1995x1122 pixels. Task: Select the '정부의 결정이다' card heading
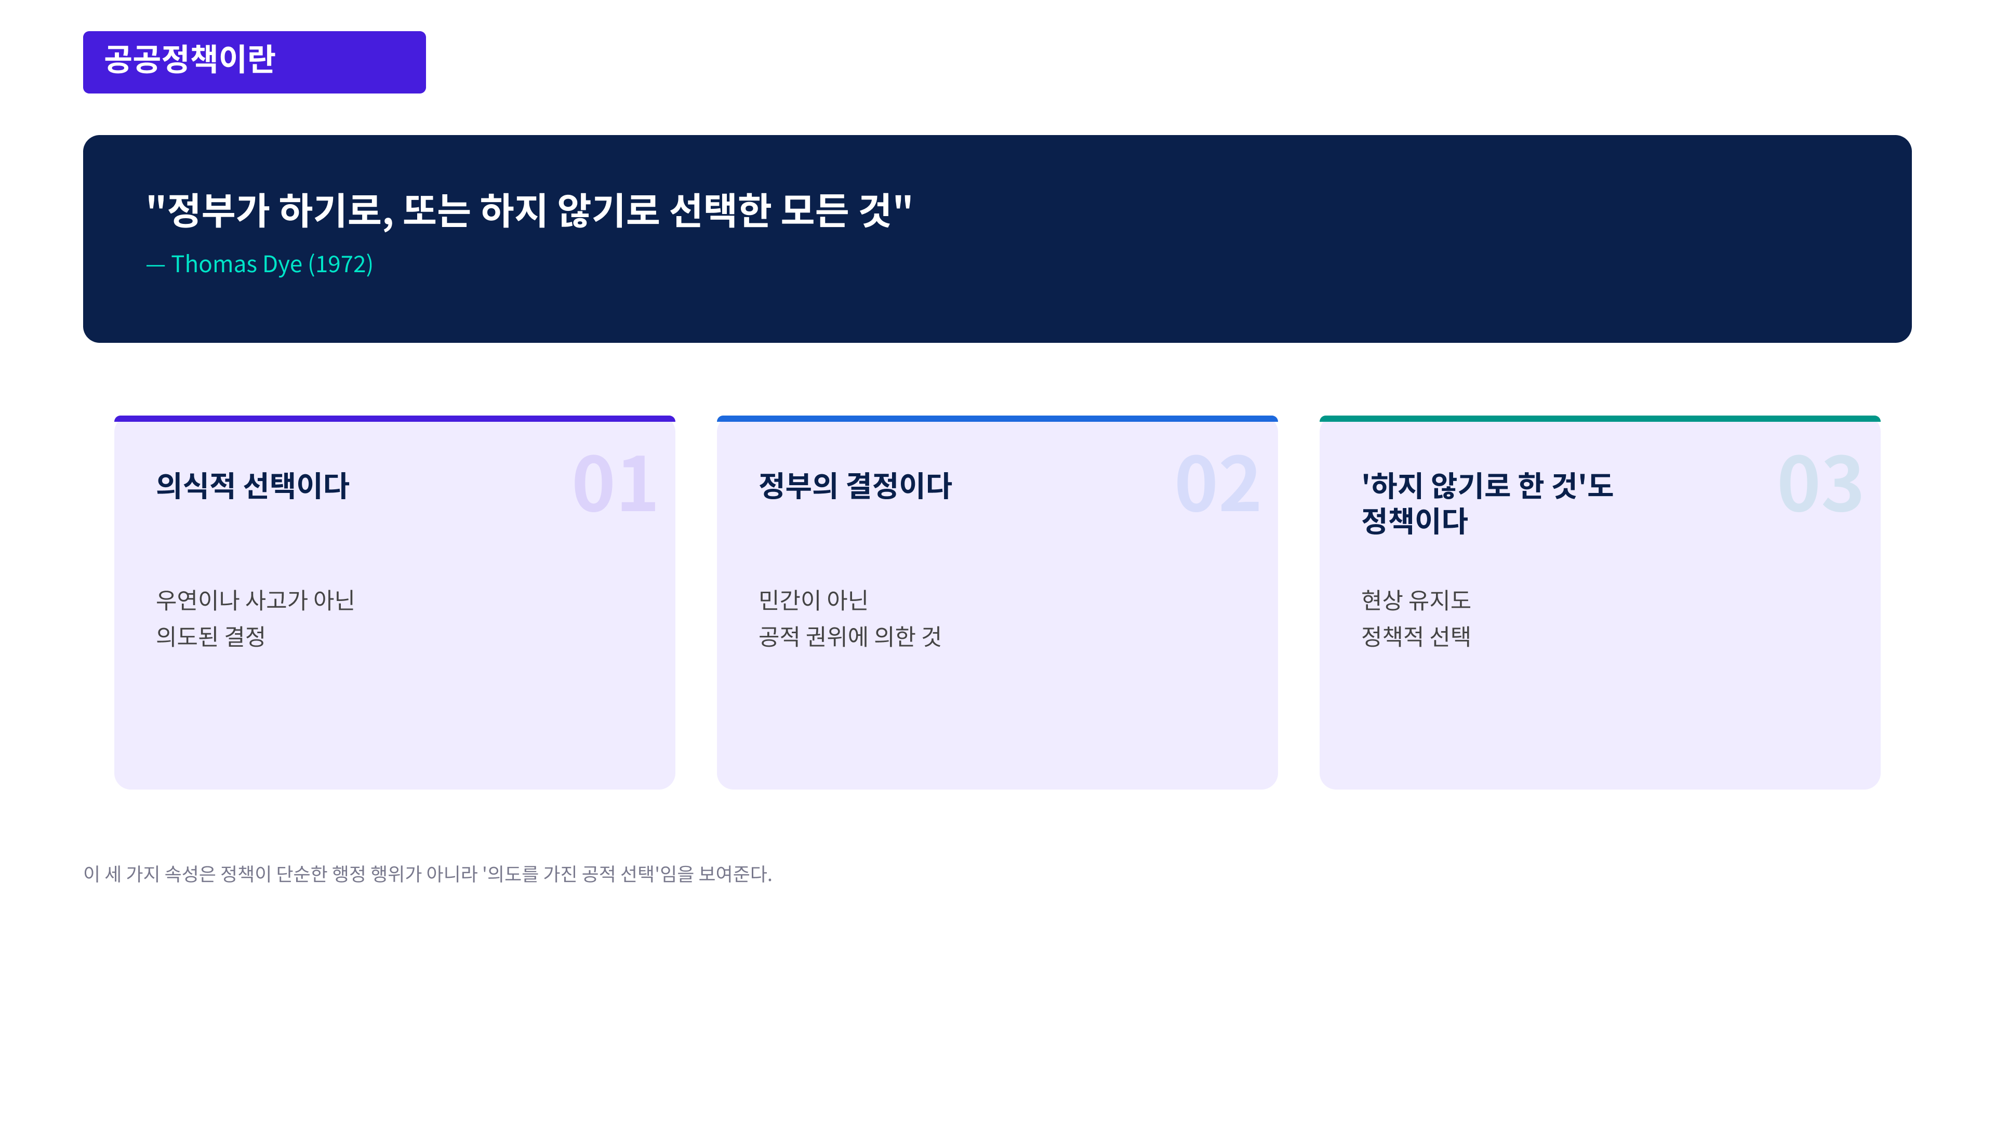click(x=855, y=486)
